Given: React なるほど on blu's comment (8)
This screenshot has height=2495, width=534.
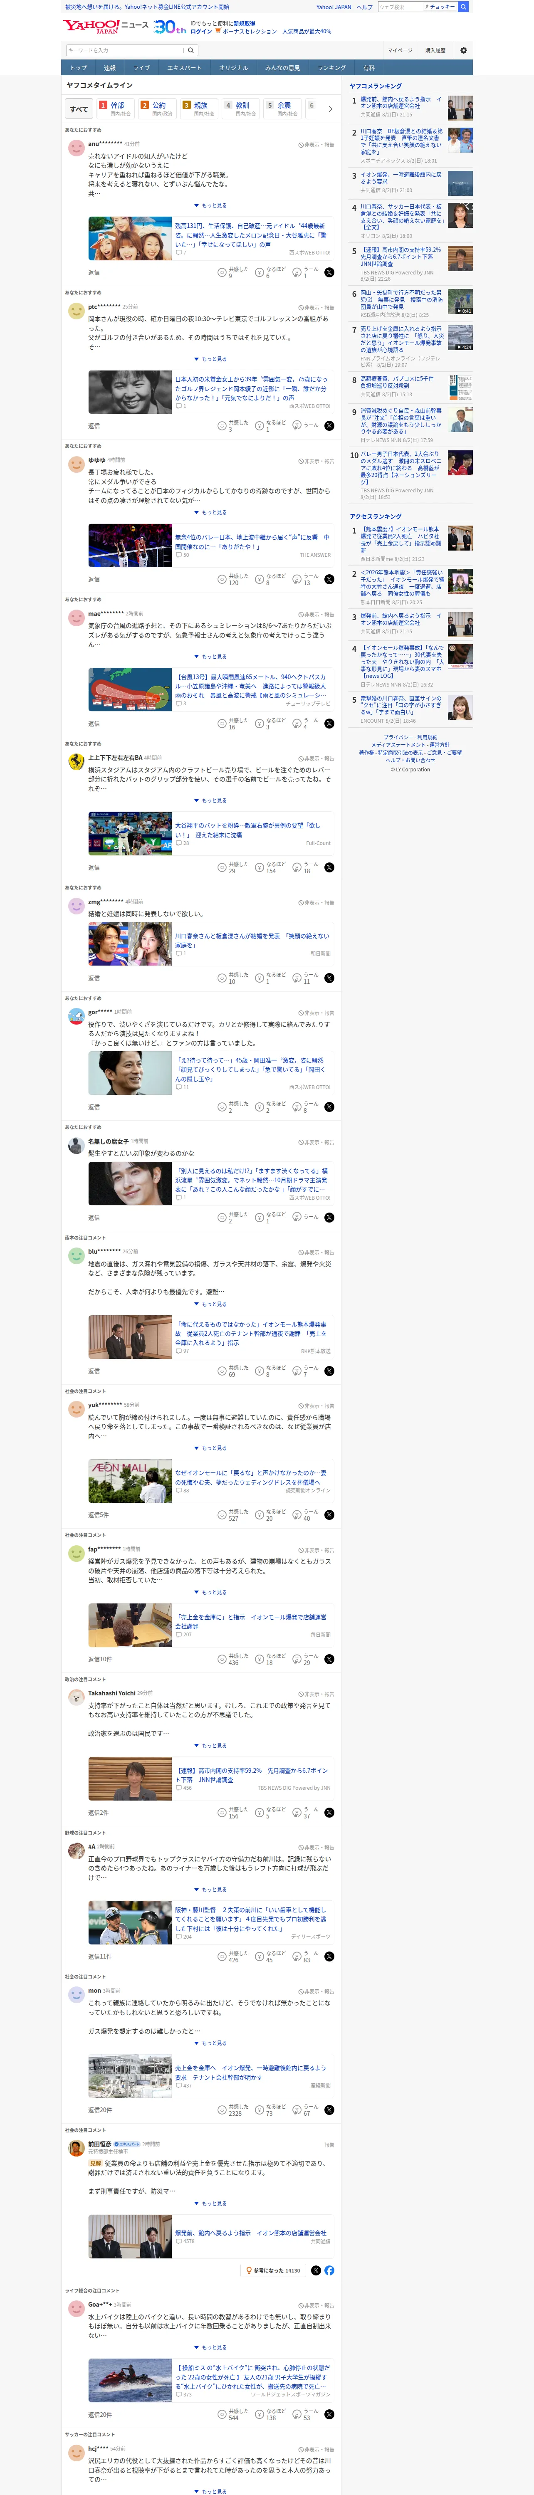Looking at the screenshot, I should point(271,1371).
